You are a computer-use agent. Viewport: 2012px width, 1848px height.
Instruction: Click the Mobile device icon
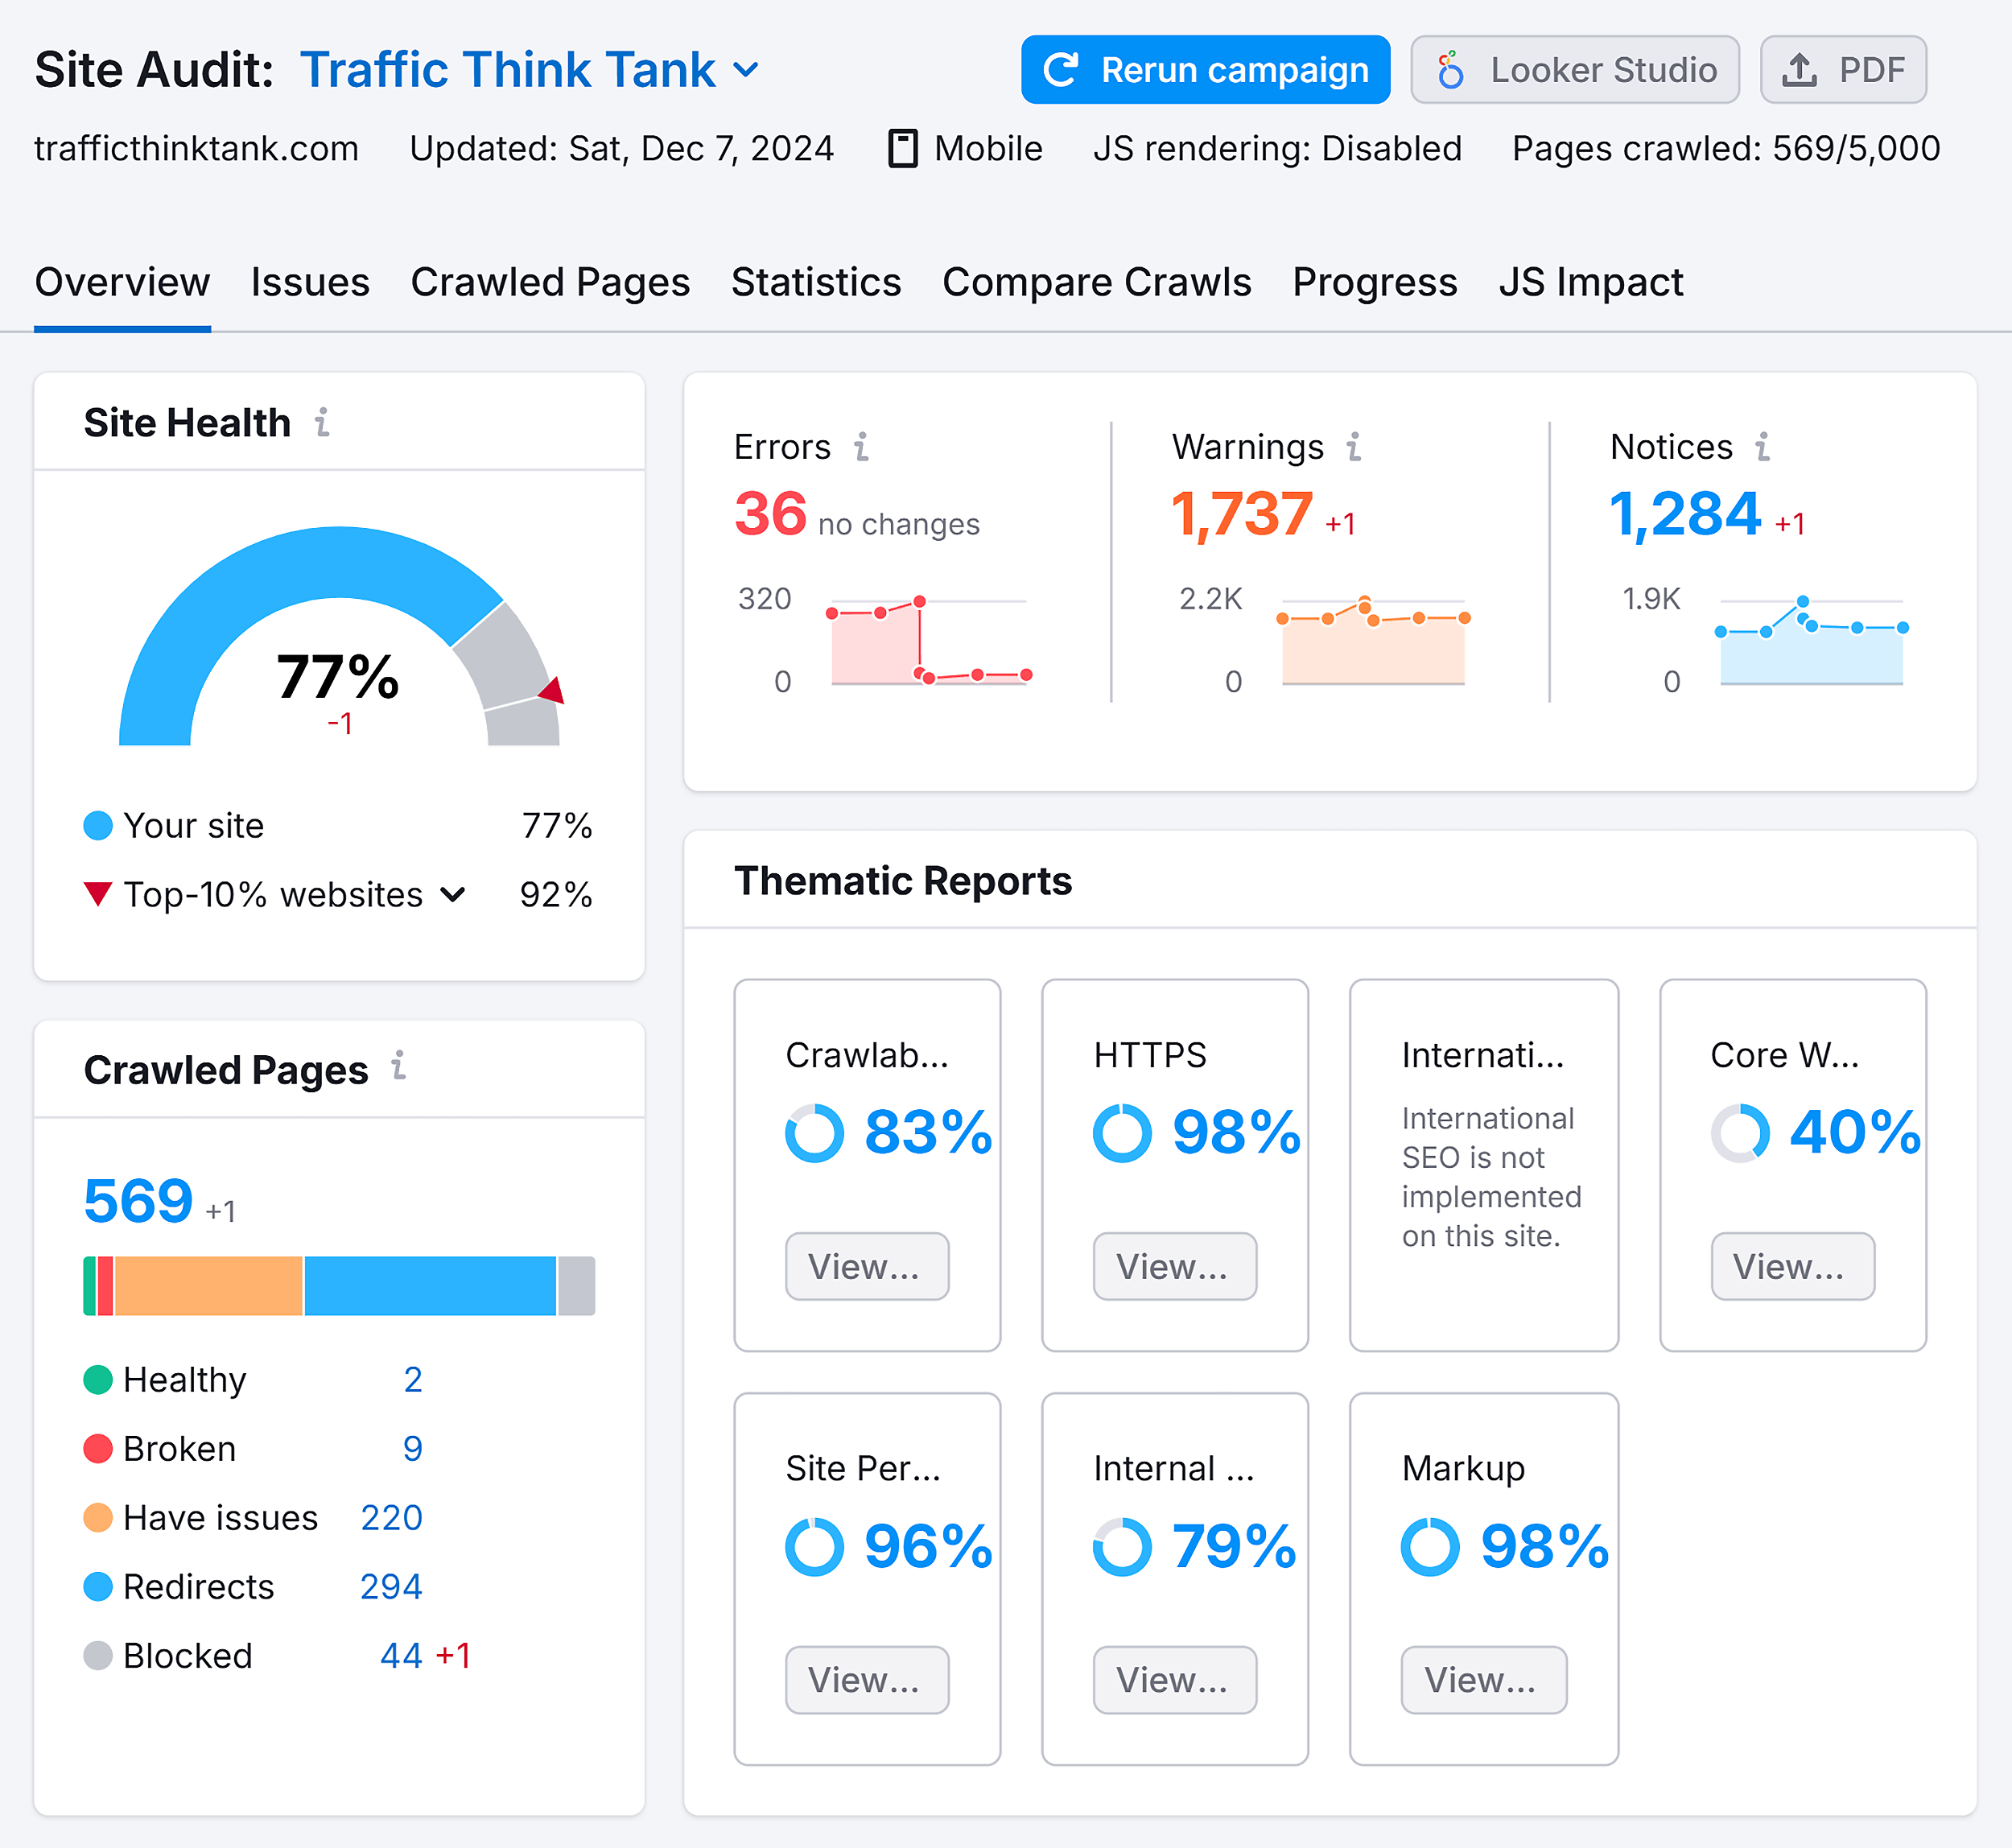pyautogui.click(x=903, y=148)
